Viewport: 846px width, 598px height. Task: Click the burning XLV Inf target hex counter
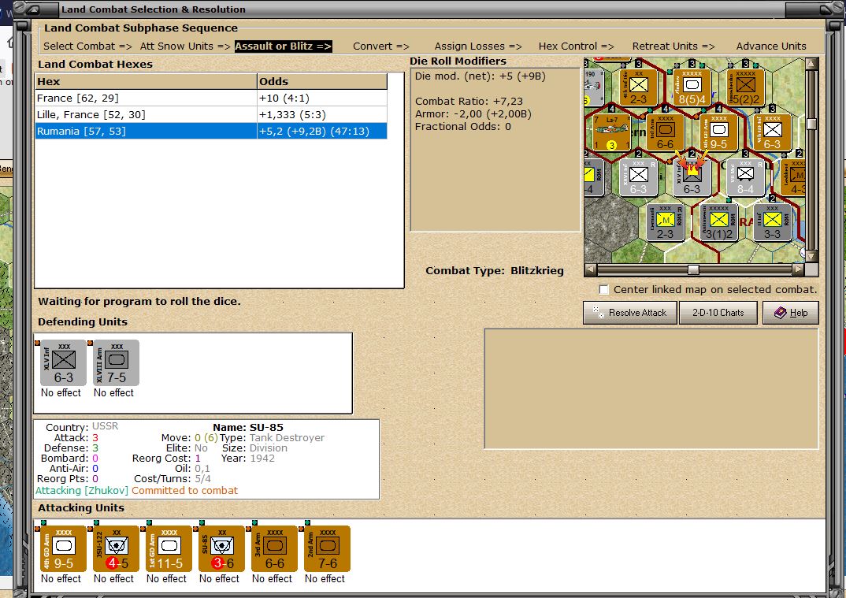coord(692,177)
